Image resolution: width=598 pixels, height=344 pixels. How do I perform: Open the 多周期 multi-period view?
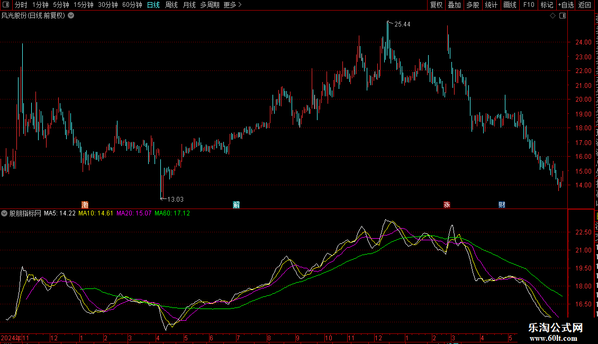pyautogui.click(x=210, y=5)
